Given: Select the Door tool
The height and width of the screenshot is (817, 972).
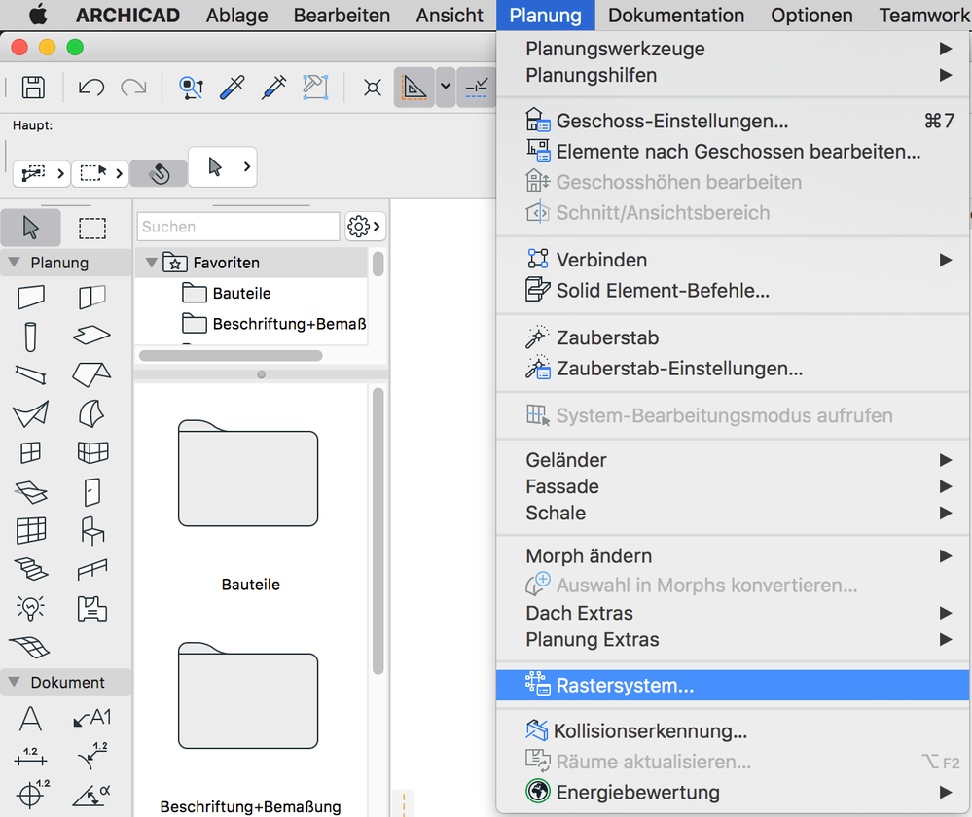Looking at the screenshot, I should 92,492.
